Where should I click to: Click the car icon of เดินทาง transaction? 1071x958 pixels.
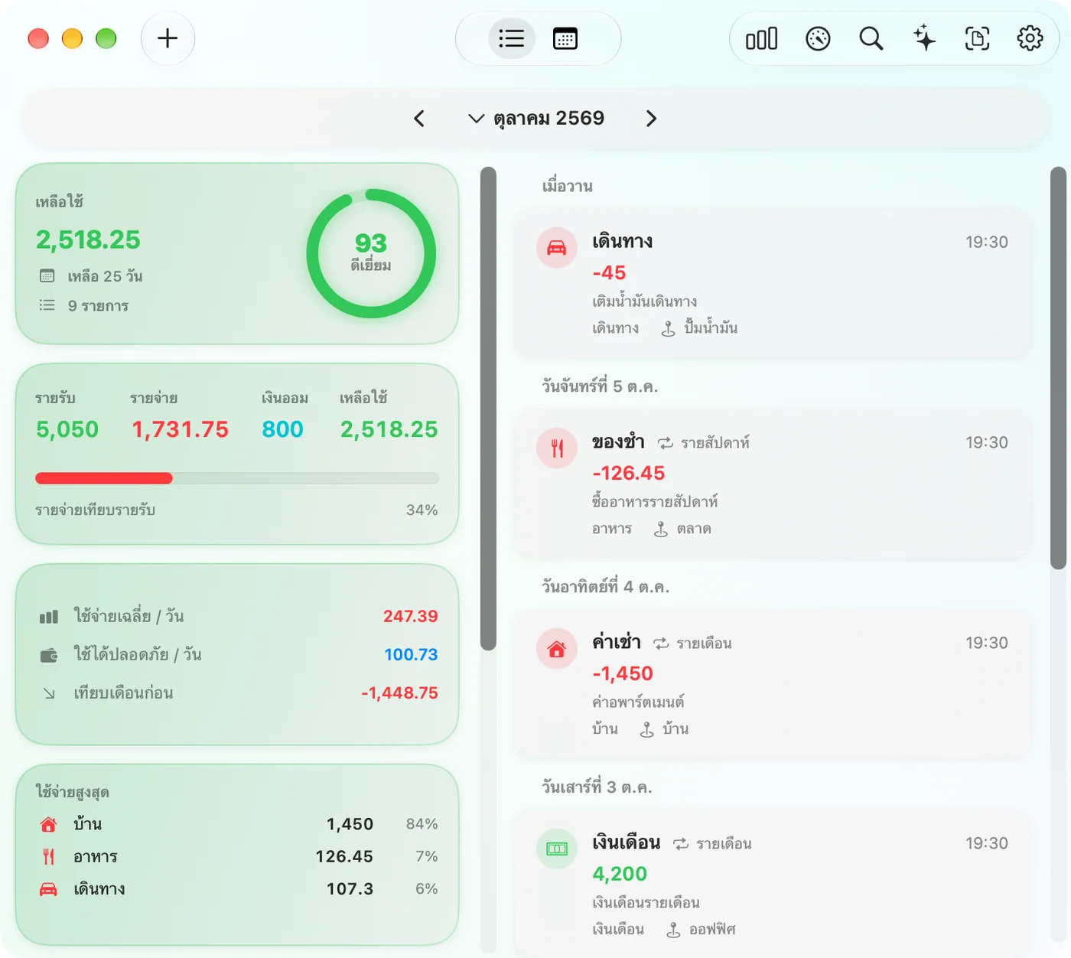pos(557,248)
